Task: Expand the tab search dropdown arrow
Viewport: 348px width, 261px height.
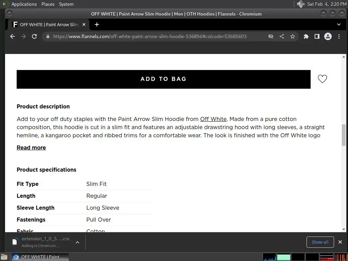Action: click(x=339, y=24)
